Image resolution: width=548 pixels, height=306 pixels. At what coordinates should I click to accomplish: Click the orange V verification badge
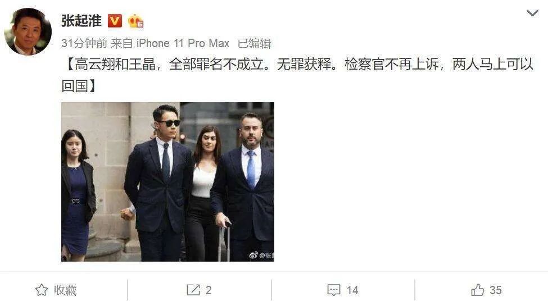point(115,21)
